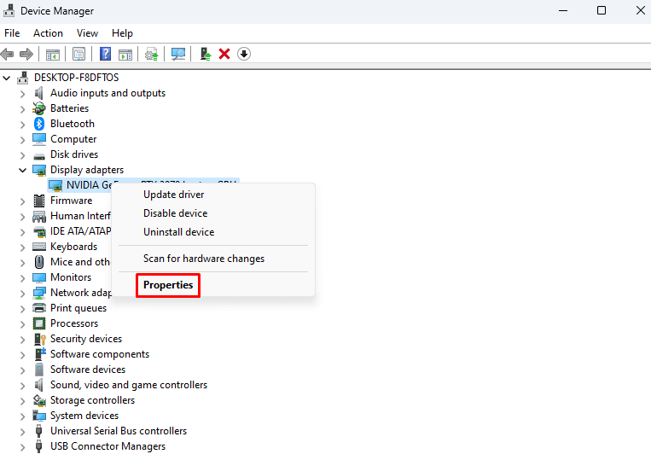This screenshot has height=454, width=651.
Task: Click the red X Uninstall device icon
Action: 224,54
